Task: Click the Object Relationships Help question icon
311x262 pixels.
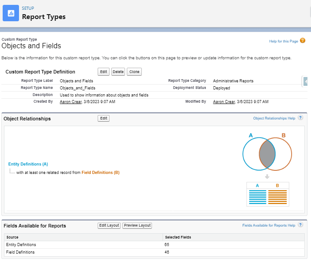Action: (300, 118)
